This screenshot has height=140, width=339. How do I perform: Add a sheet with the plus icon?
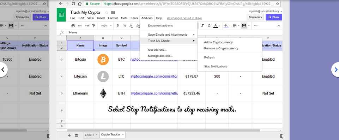coord(69,135)
